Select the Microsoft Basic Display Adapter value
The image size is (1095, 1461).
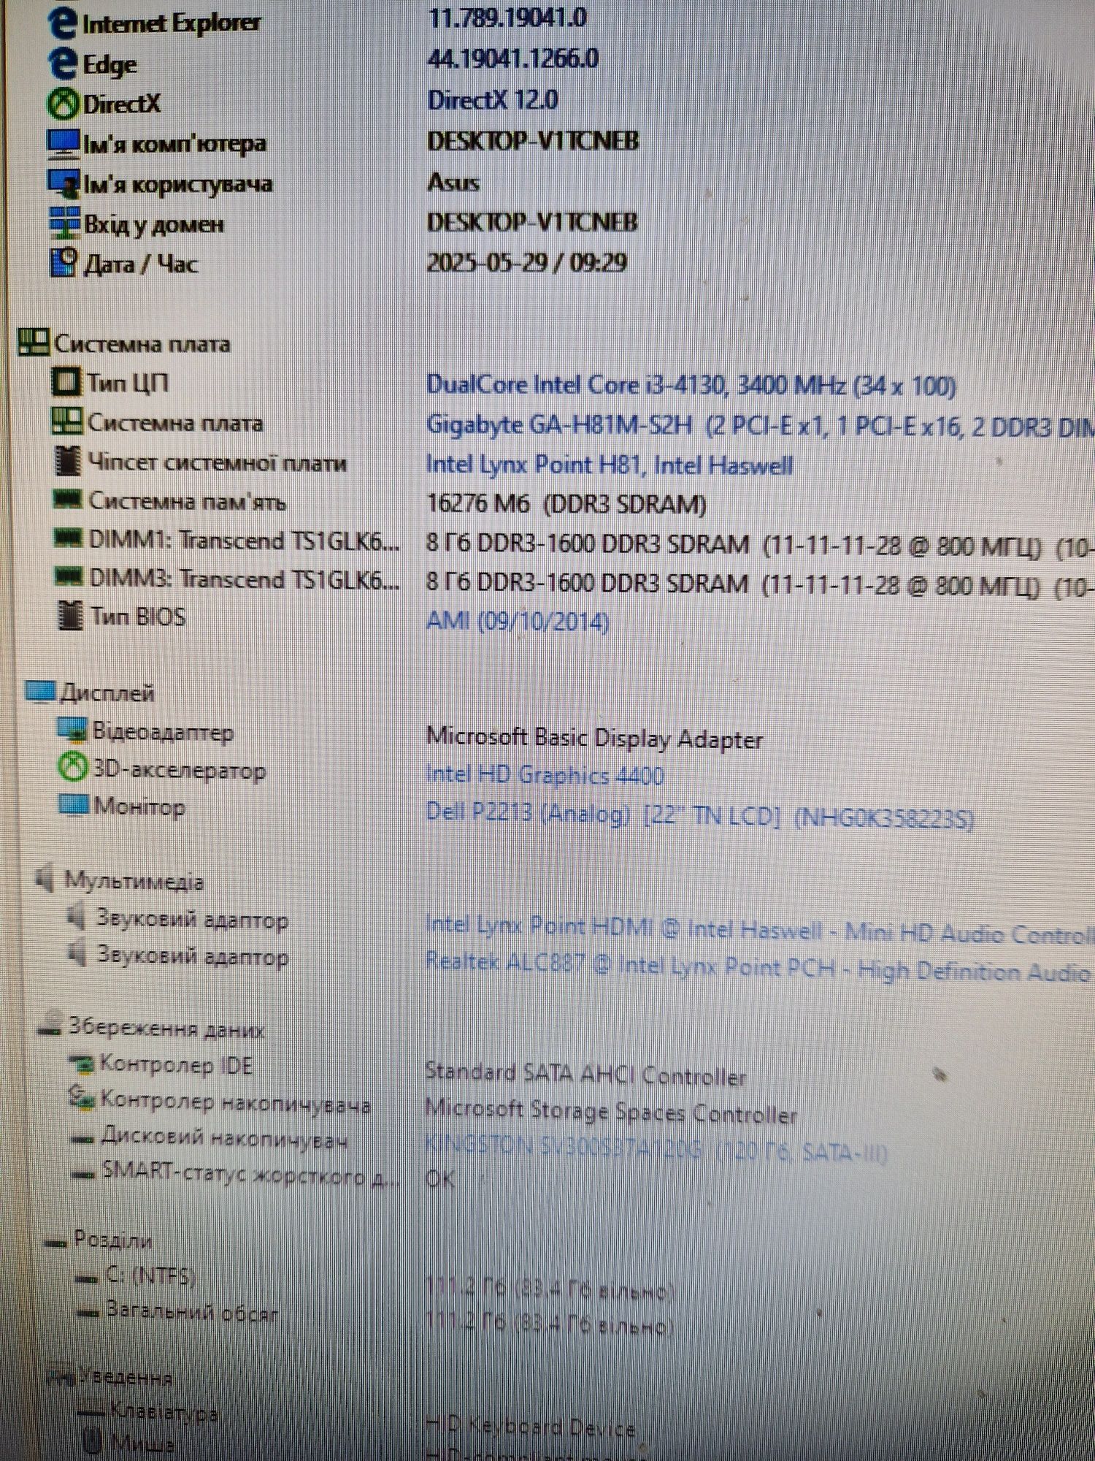coord(594,739)
